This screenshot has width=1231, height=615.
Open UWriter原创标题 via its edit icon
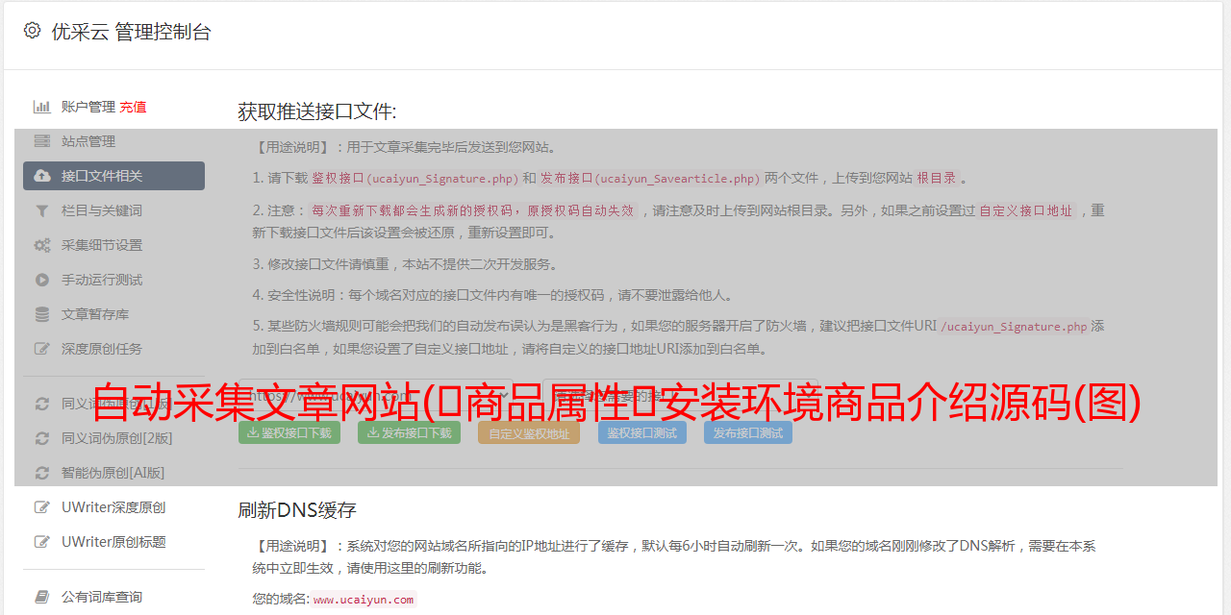(x=41, y=542)
